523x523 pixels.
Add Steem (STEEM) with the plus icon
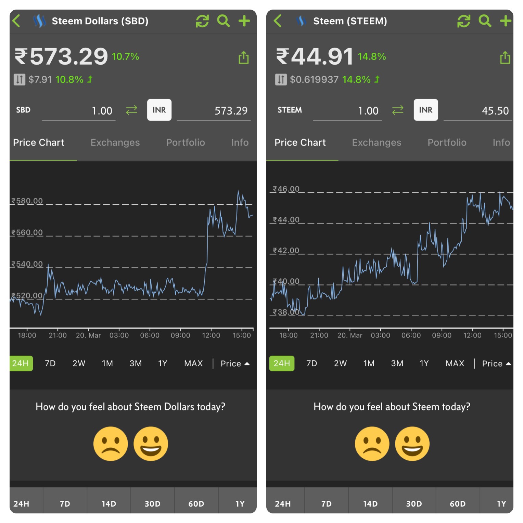click(x=506, y=21)
